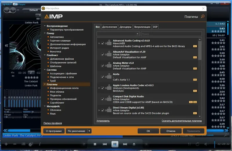232x151 pixels.
Task: Skip to previous track
Action: click(x=105, y=144)
